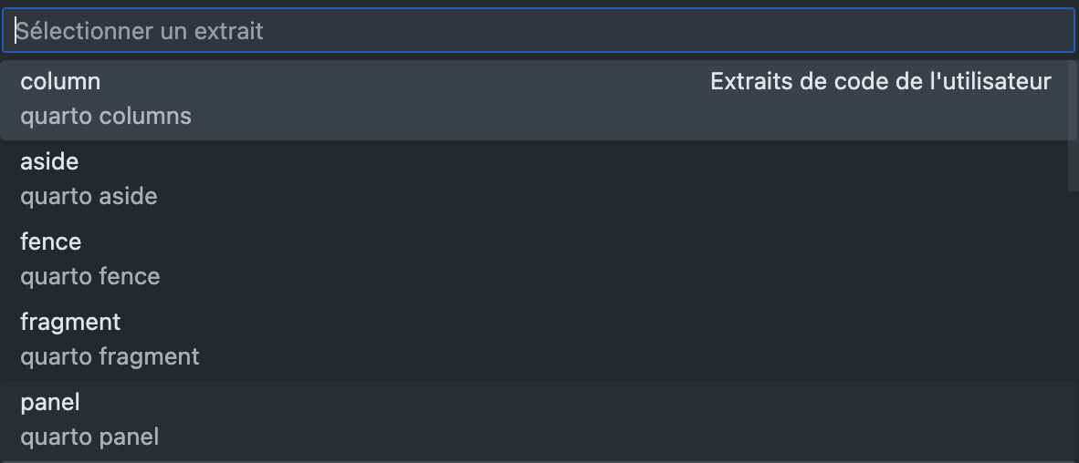
Task: Click the 'quarto columns' description text
Action: (106, 117)
